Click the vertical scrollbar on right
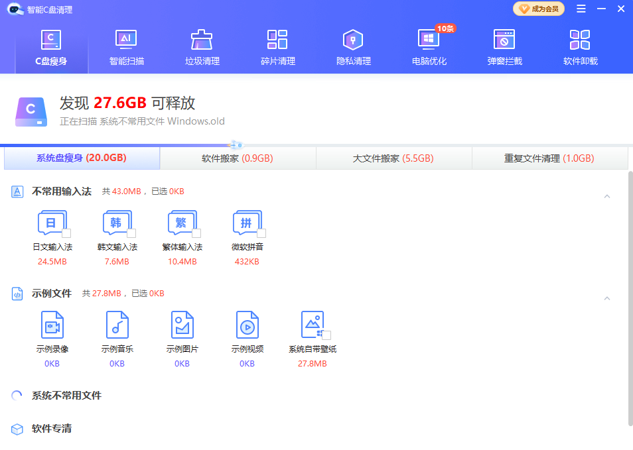The width and height of the screenshot is (633, 450). click(x=630, y=298)
